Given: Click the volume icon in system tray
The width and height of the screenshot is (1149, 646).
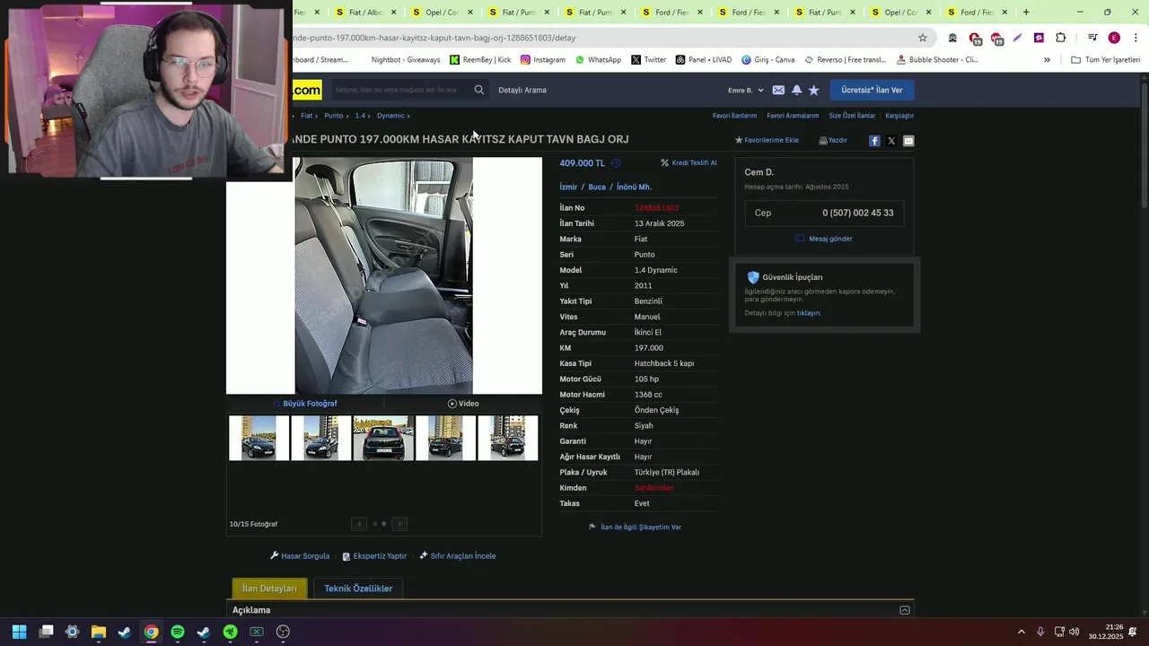Looking at the screenshot, I should point(1074,632).
